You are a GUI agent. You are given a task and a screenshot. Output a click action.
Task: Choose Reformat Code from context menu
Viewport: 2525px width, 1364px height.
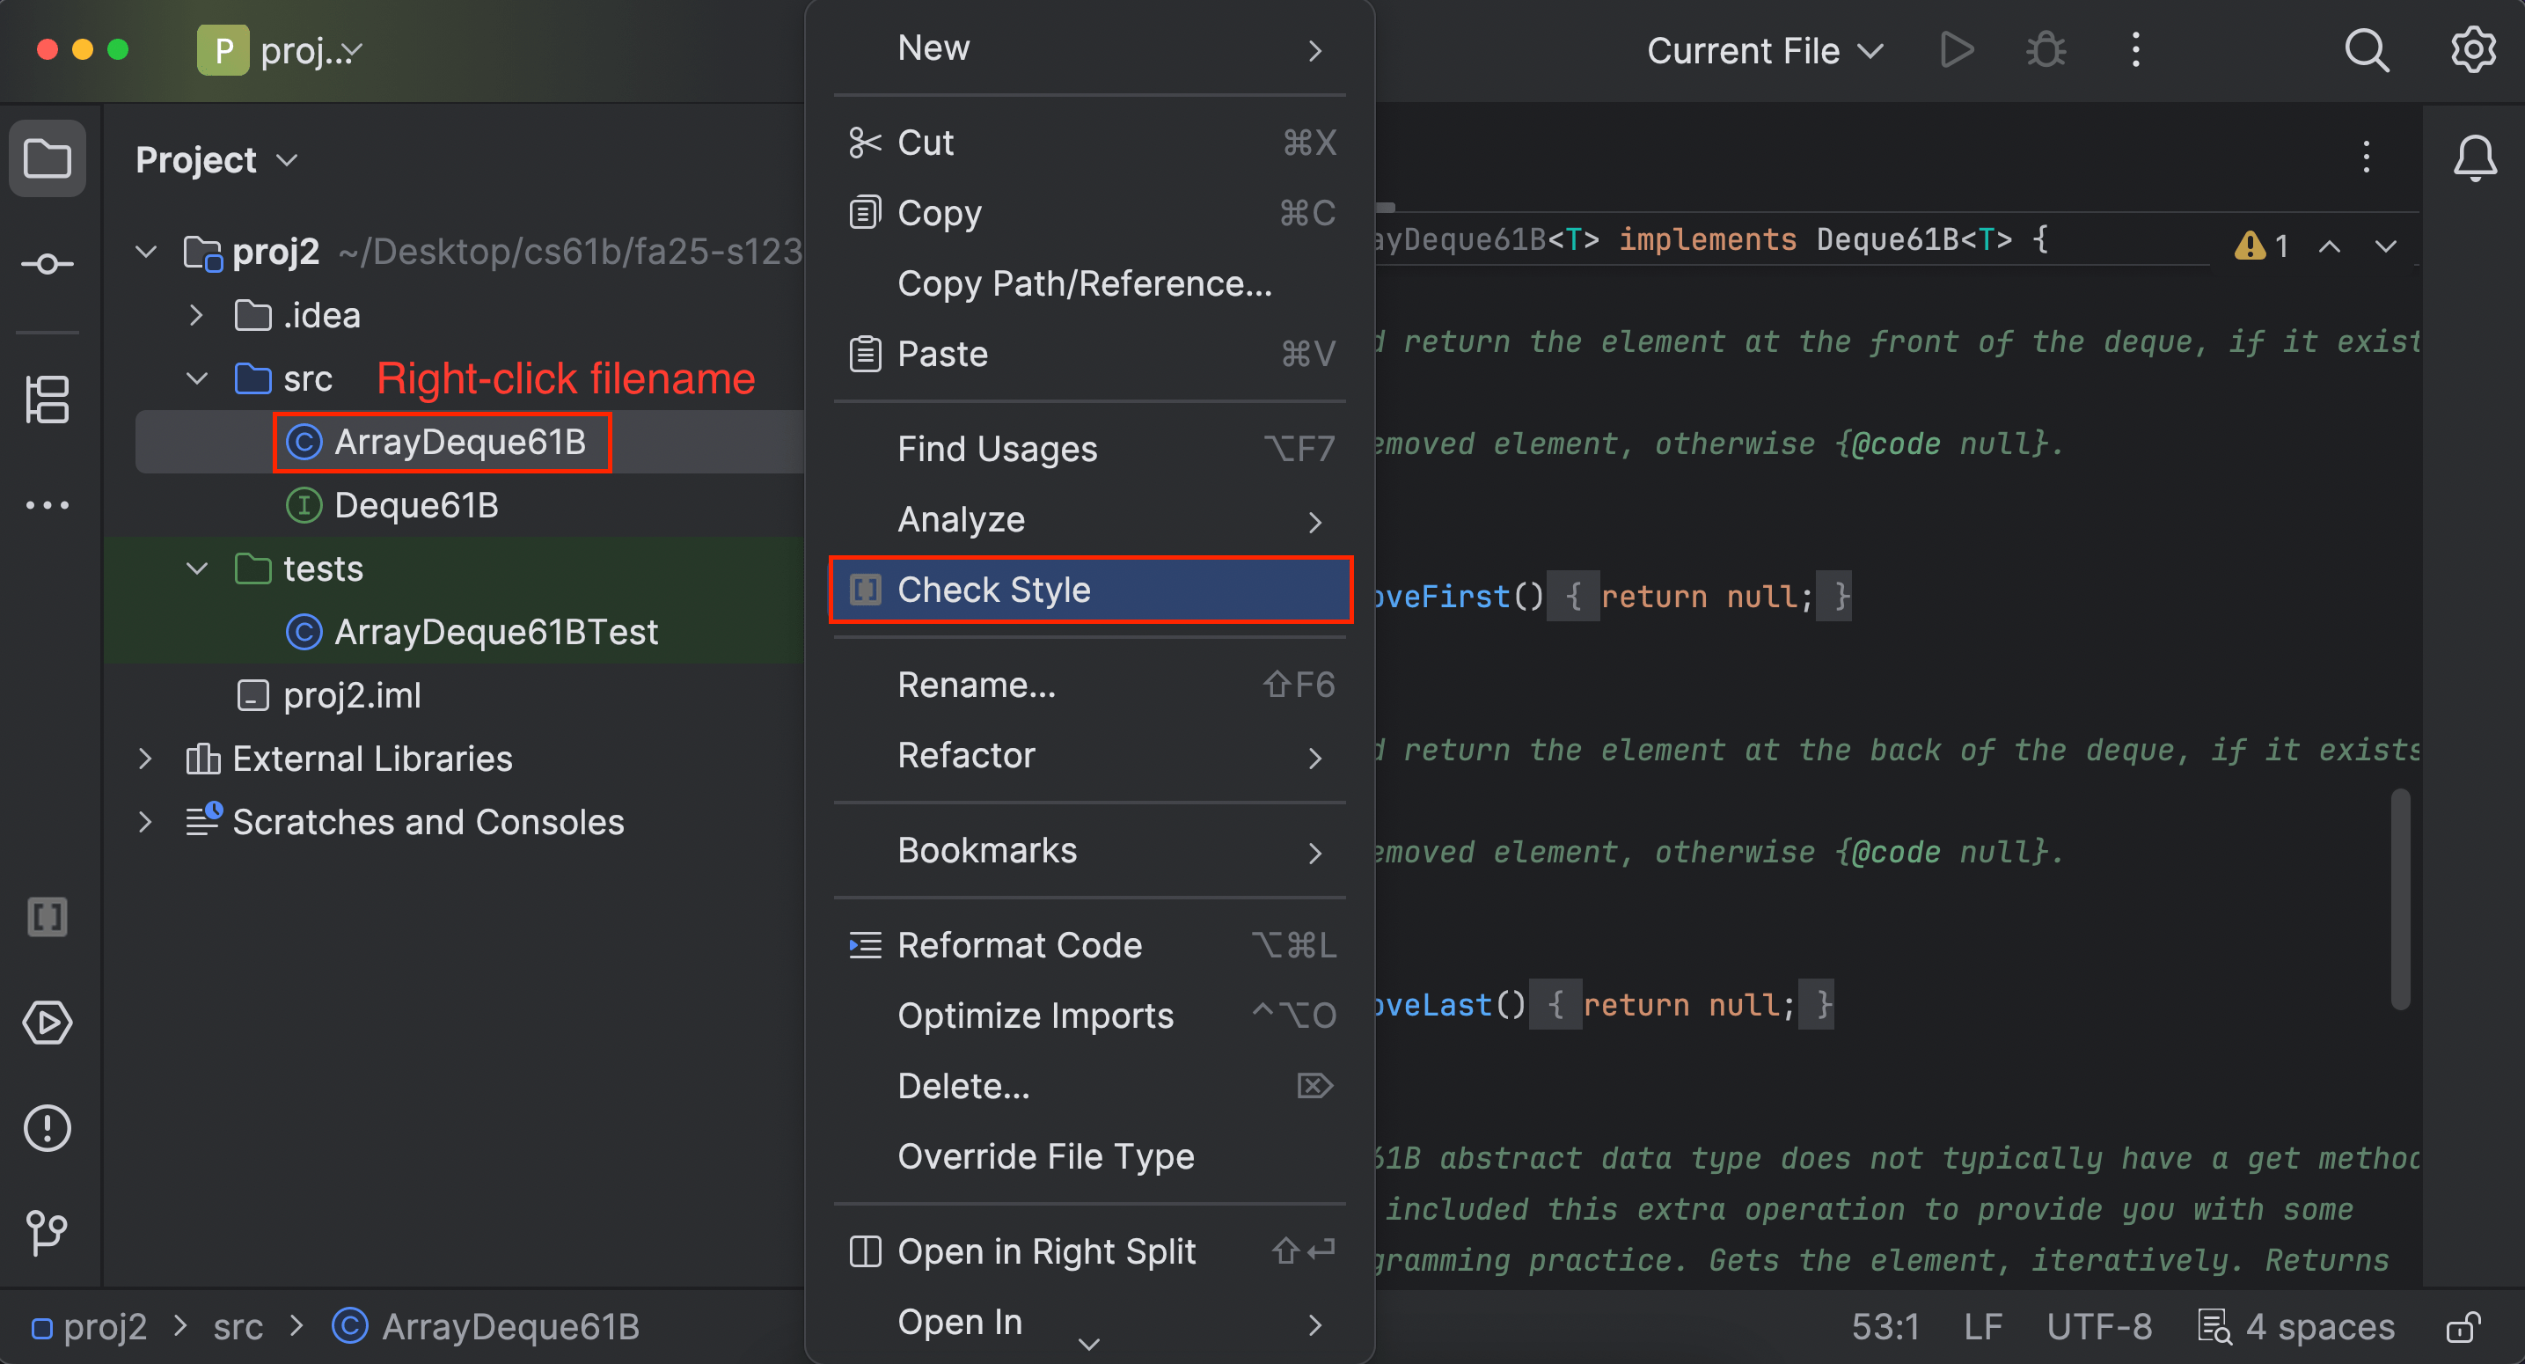coord(1090,945)
